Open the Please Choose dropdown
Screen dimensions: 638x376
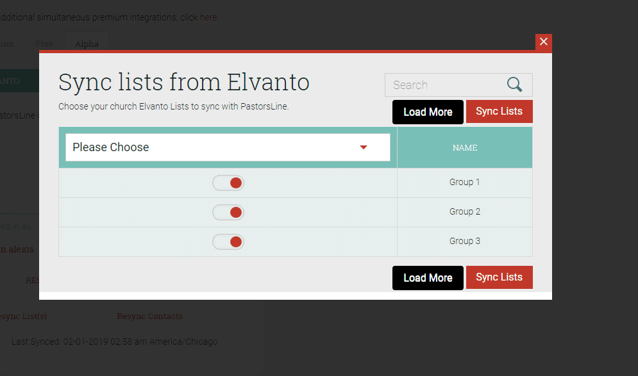click(x=228, y=147)
